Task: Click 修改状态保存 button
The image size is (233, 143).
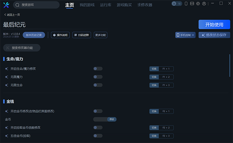Action: (214, 35)
